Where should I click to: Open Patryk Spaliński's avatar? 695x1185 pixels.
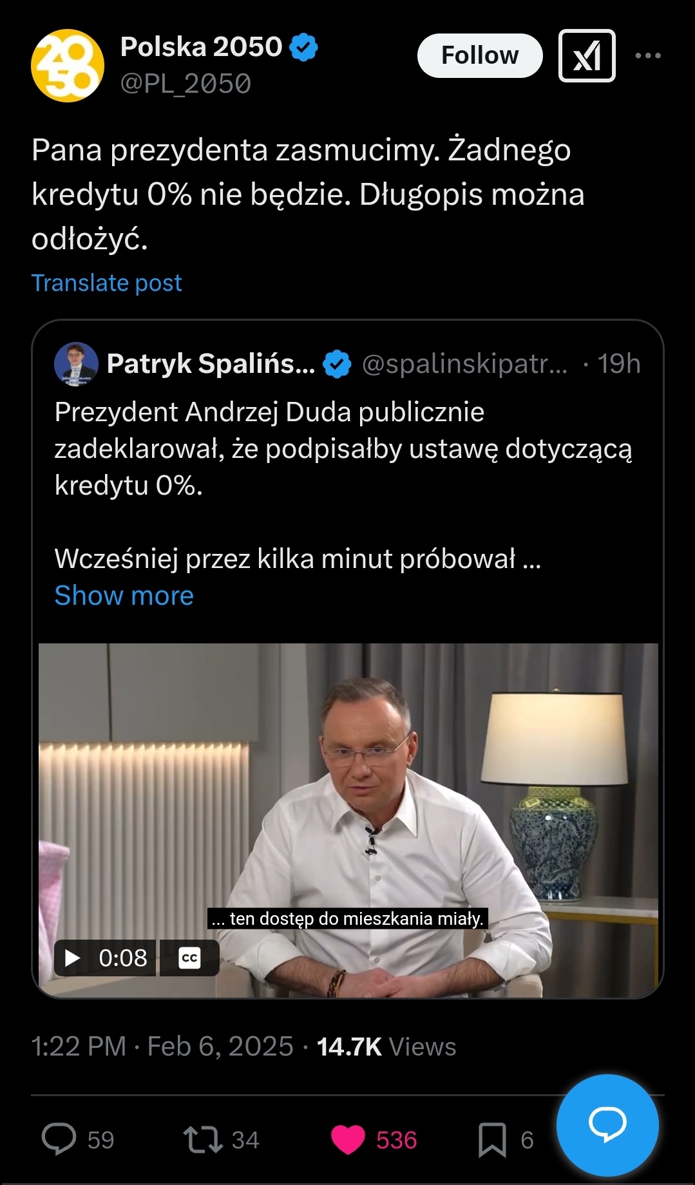[x=76, y=364]
